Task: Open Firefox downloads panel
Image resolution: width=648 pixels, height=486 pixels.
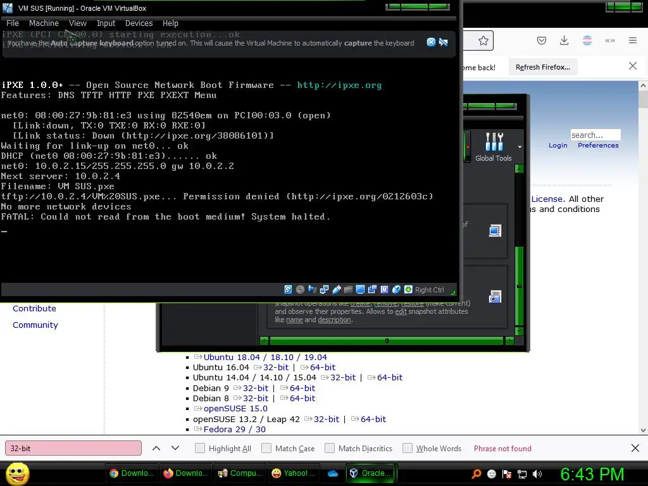Action: pyautogui.click(x=564, y=40)
